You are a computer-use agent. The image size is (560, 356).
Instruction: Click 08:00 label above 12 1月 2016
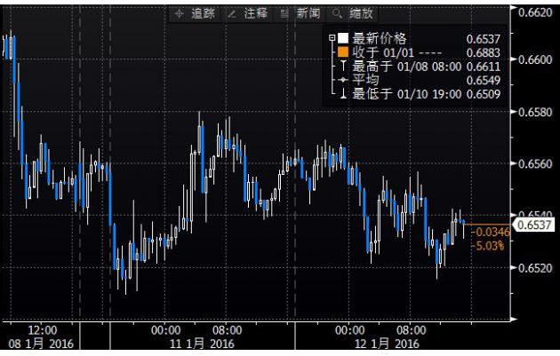(412, 330)
